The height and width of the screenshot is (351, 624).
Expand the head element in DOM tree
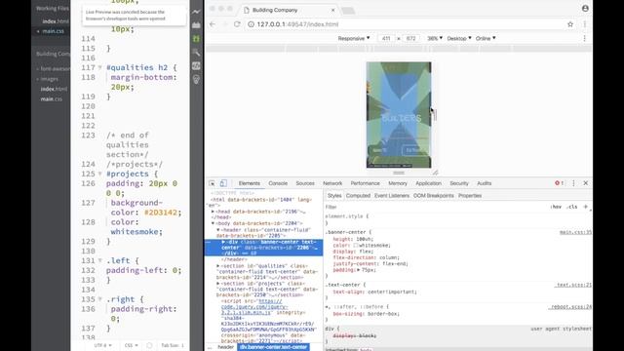tap(213, 212)
